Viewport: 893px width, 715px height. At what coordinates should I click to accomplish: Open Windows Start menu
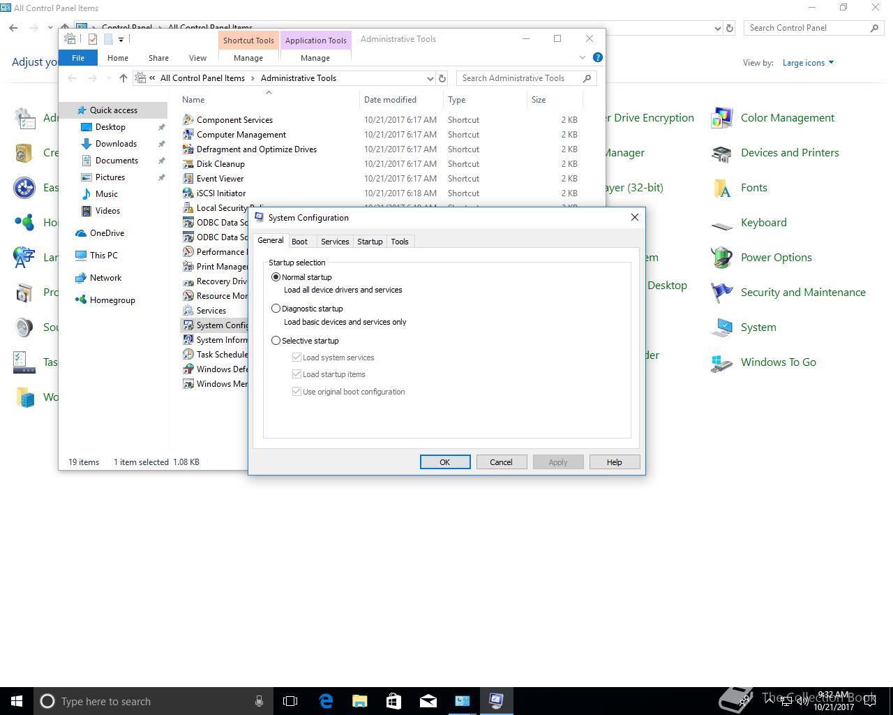[17, 701]
